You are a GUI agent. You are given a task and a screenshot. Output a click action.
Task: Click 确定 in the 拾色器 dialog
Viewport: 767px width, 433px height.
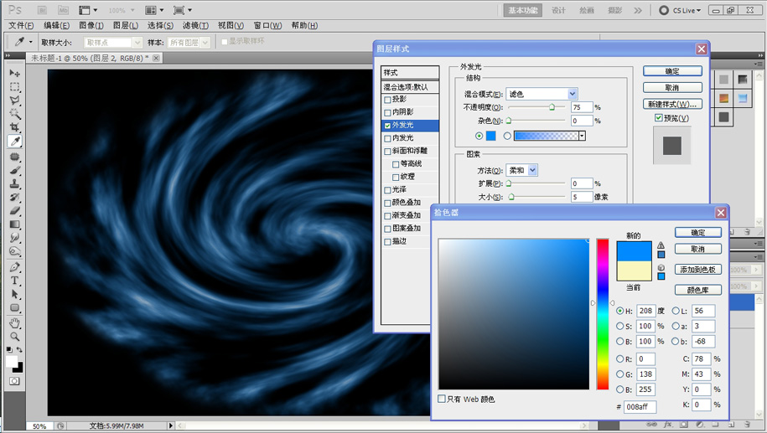698,233
